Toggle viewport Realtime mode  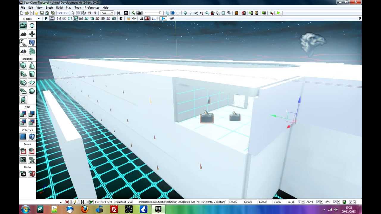click(52, 19)
